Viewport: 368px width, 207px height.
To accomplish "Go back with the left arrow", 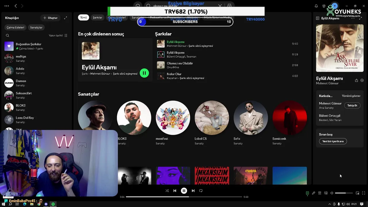I will click(x=16, y=6).
